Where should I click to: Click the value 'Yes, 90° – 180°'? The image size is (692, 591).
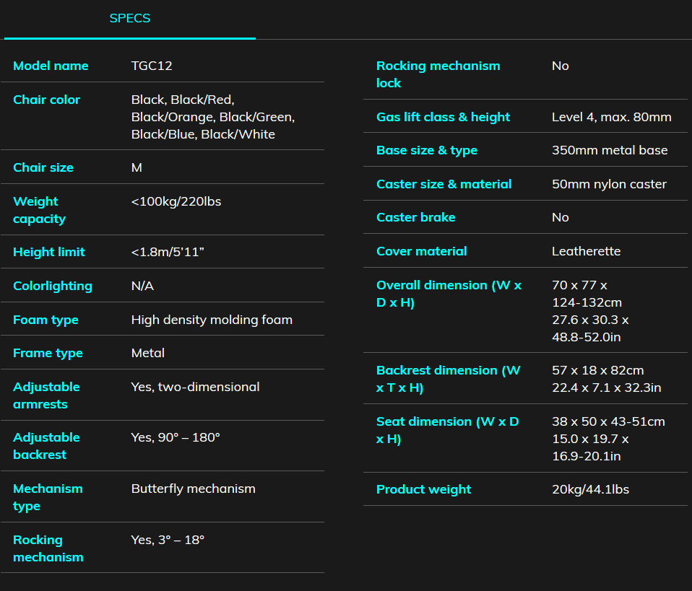pos(176,437)
